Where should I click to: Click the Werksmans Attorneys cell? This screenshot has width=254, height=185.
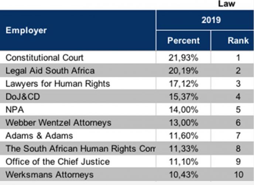coord(50,174)
